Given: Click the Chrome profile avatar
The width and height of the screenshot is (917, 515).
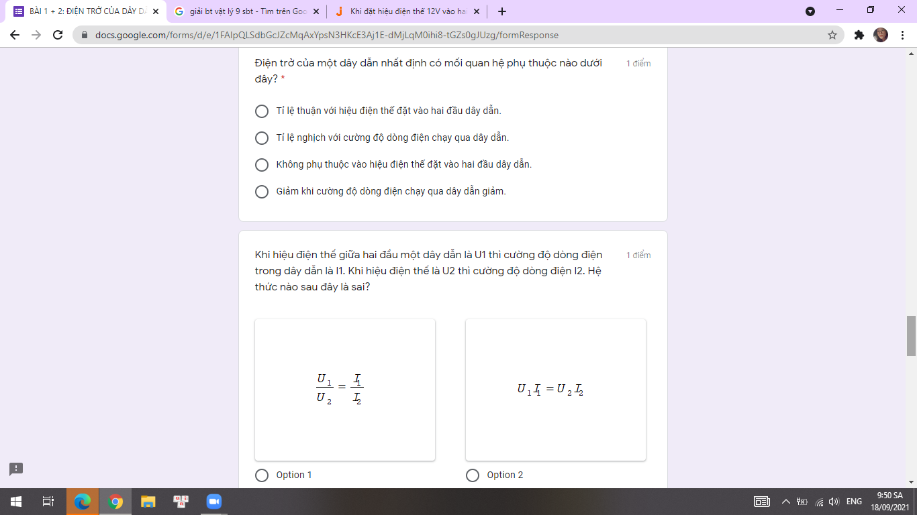Looking at the screenshot, I should pyautogui.click(x=881, y=35).
